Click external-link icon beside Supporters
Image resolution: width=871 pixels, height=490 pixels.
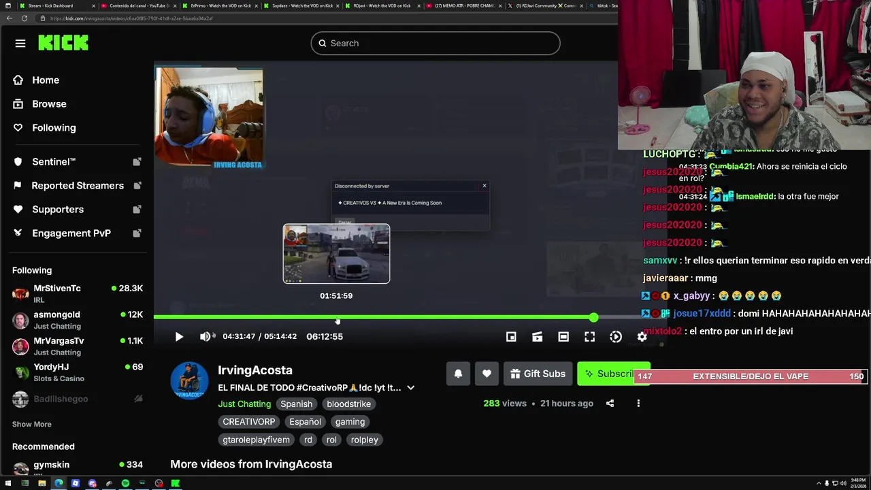(137, 209)
